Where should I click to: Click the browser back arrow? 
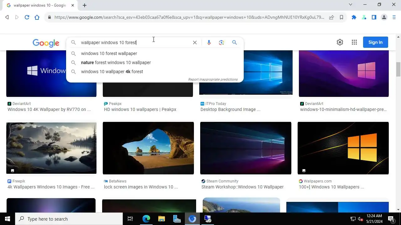point(7,17)
